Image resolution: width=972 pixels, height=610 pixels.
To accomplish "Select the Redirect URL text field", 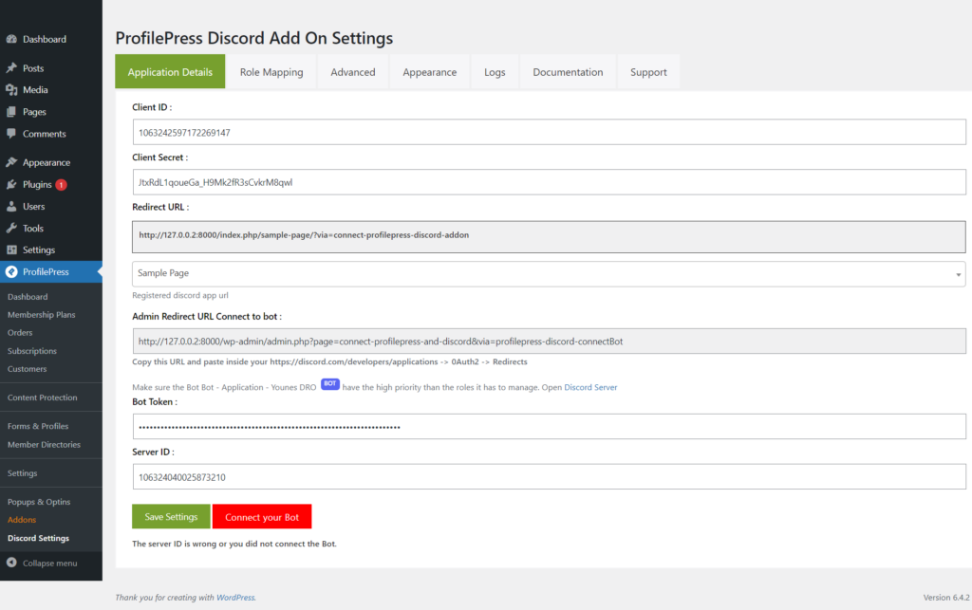I will coord(549,236).
